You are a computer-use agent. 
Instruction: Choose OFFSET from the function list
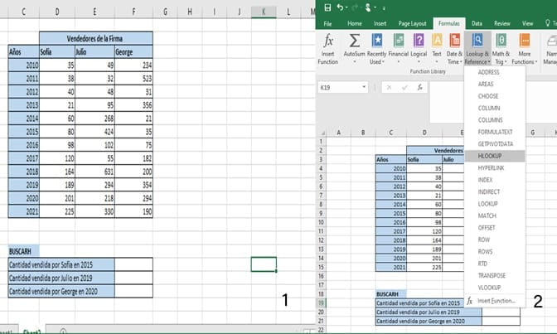[495, 228]
